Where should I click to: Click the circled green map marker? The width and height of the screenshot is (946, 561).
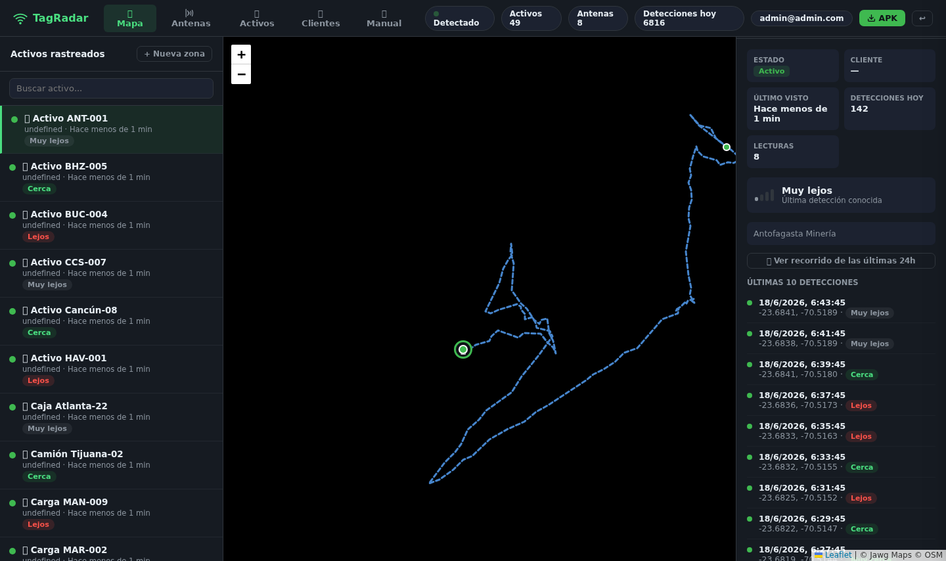click(463, 349)
